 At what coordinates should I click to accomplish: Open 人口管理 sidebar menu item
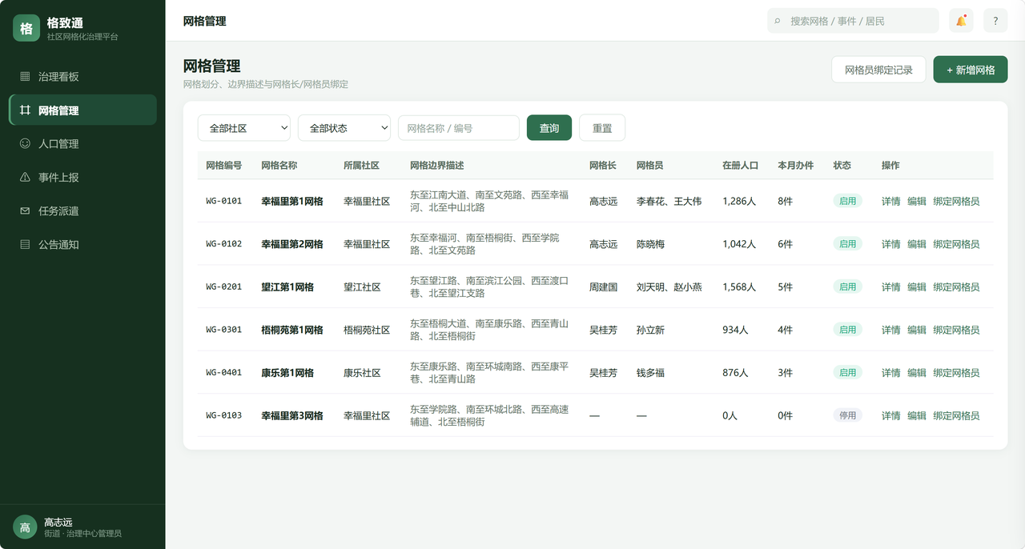click(x=82, y=144)
